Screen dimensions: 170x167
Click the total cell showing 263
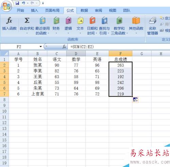120,65
